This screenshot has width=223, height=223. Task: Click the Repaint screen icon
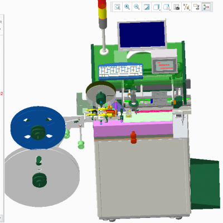(x=147, y=7)
